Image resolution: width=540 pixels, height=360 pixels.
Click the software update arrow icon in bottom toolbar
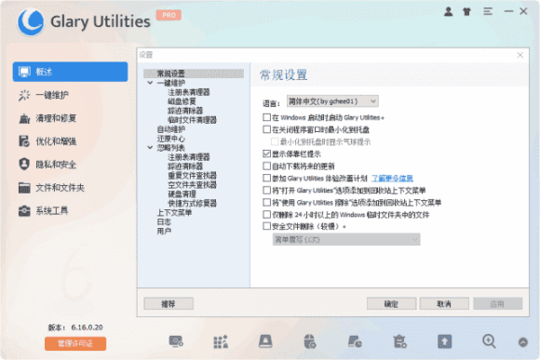[445, 341]
